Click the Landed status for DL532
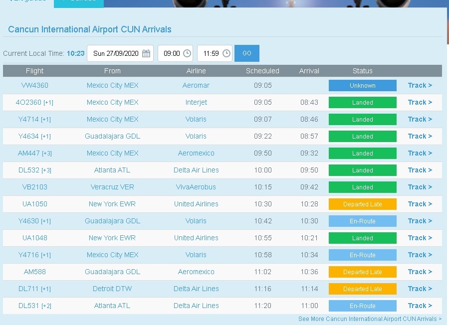The width and height of the screenshot is (449, 325). 362,170
